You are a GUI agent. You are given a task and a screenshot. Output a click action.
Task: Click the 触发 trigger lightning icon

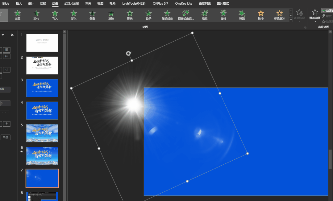pos(324,16)
